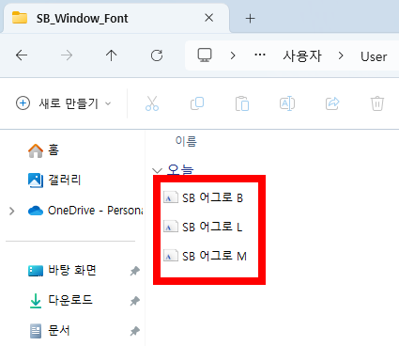Image resolution: width=399 pixels, height=346 pixels.
Task: Open the User breadcrumb folder
Action: [374, 56]
